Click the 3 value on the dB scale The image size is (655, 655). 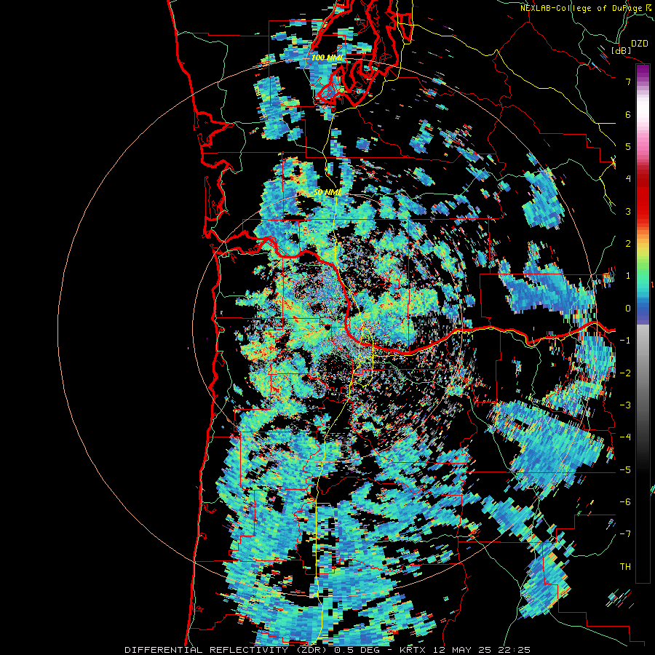click(628, 211)
